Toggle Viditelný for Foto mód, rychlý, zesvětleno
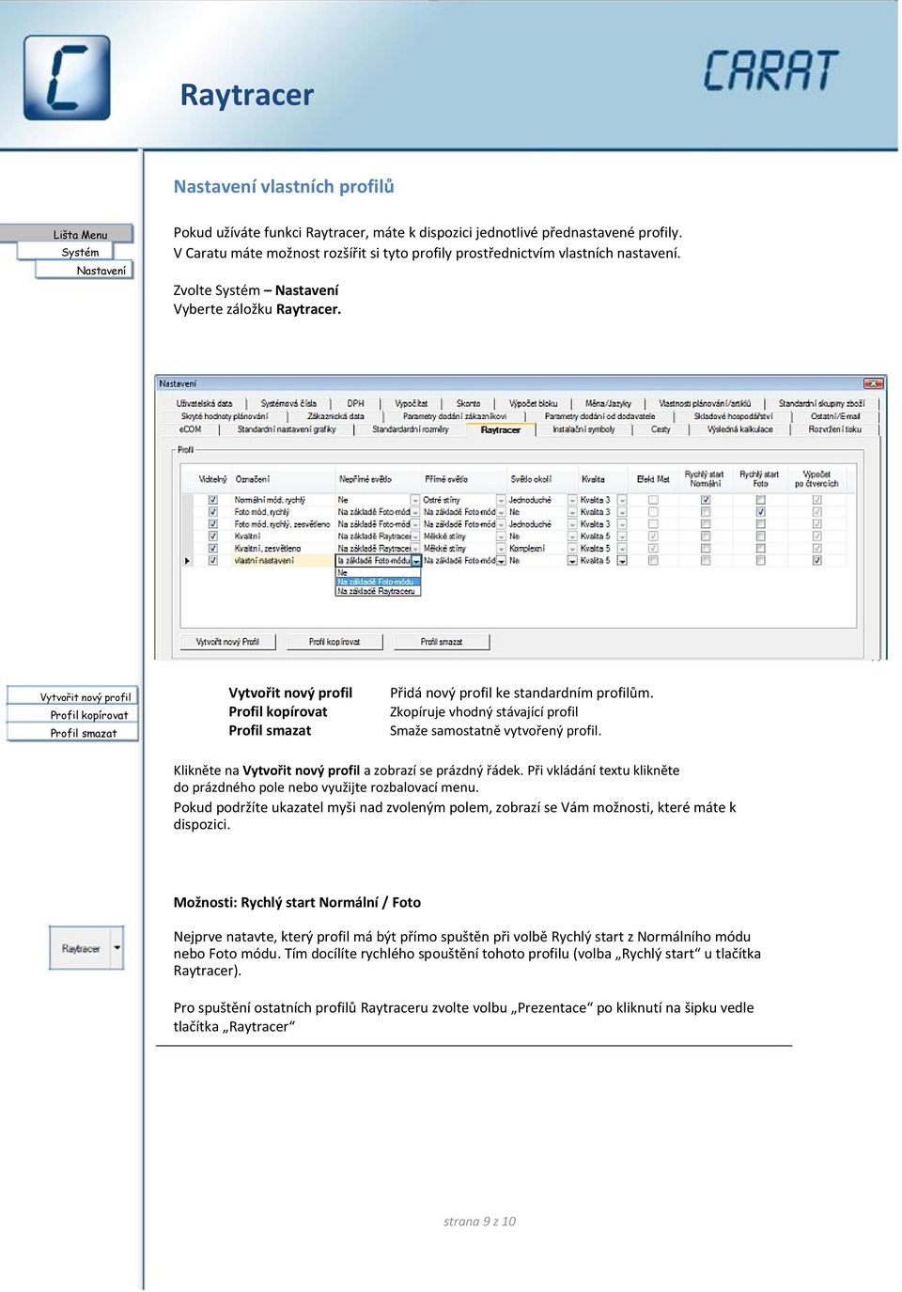This screenshot has width=902, height=1292. pyautogui.click(x=213, y=524)
